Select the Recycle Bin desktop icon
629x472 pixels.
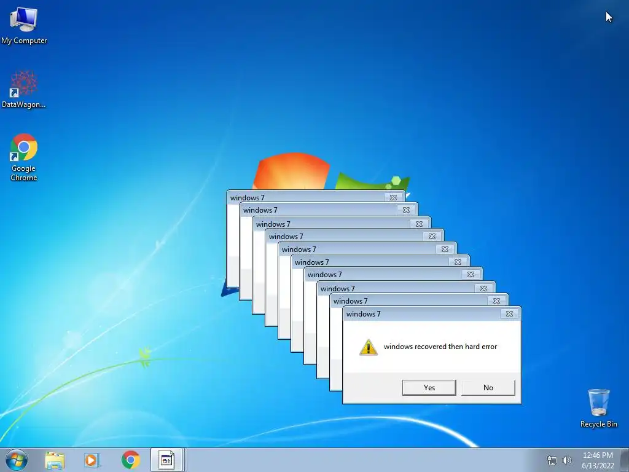point(598,408)
